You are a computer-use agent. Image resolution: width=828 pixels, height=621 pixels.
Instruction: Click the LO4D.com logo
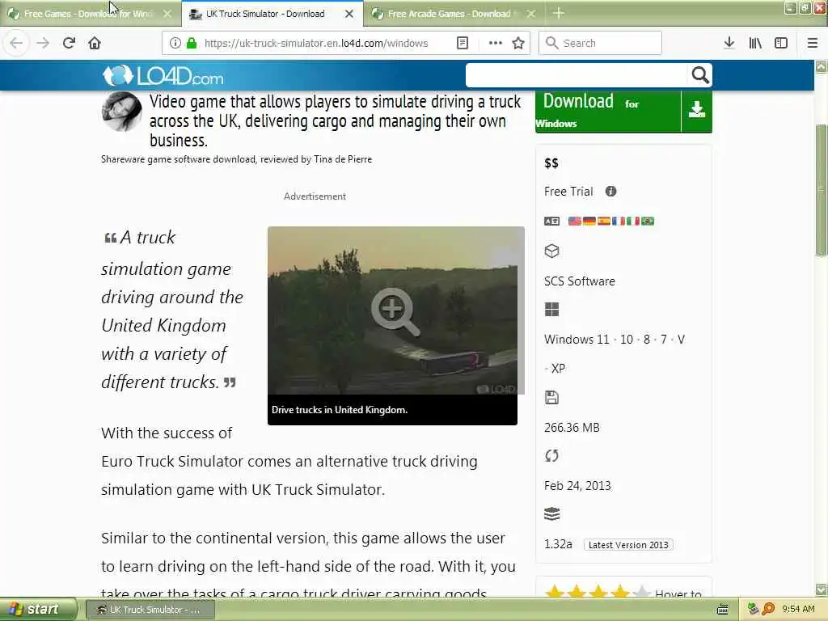click(163, 76)
